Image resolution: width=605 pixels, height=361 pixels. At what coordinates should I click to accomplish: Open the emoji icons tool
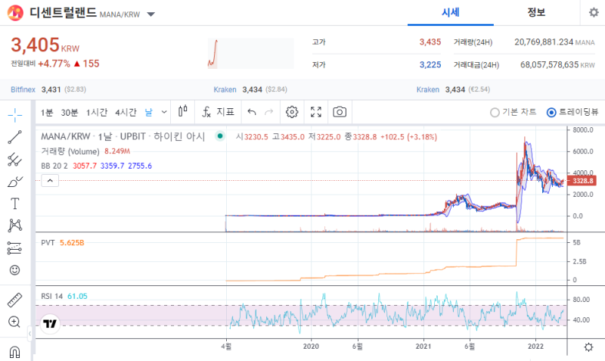[14, 270]
